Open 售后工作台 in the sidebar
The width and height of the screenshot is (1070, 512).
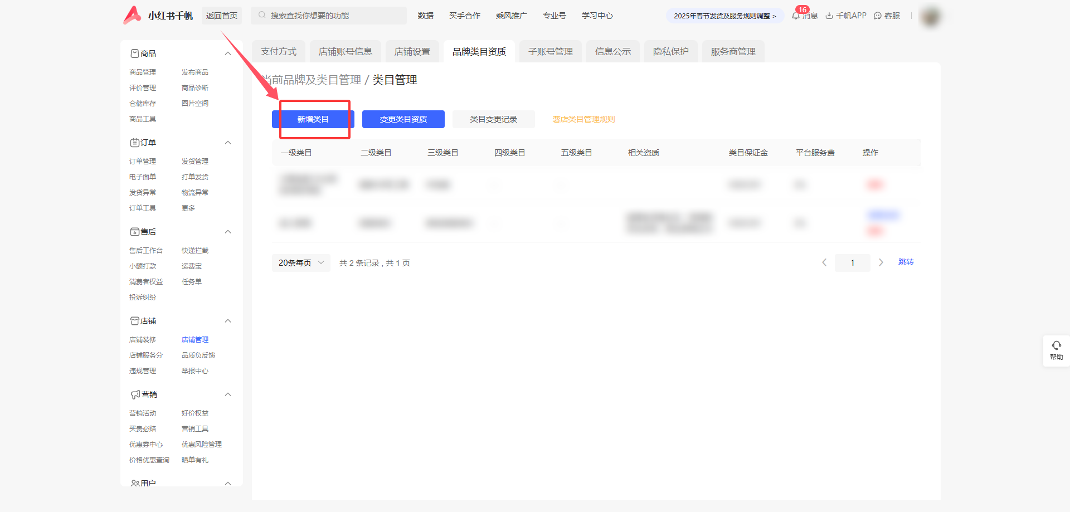(146, 251)
